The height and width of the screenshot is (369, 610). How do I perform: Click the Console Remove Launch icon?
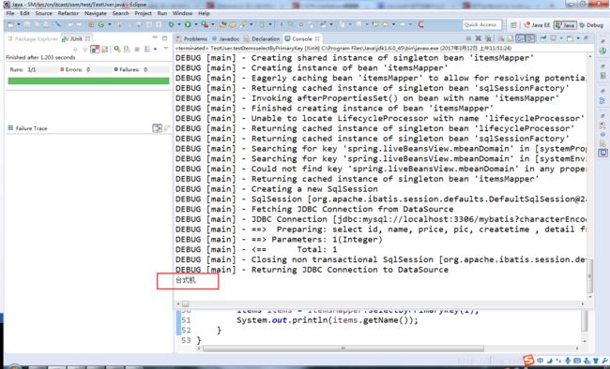[478, 38]
